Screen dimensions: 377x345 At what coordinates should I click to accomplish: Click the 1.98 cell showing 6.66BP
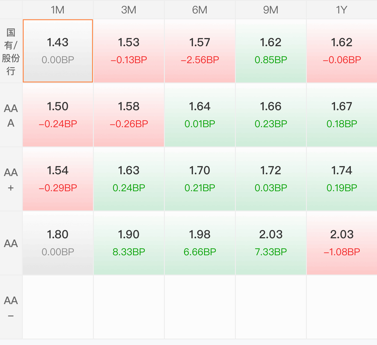(200, 243)
